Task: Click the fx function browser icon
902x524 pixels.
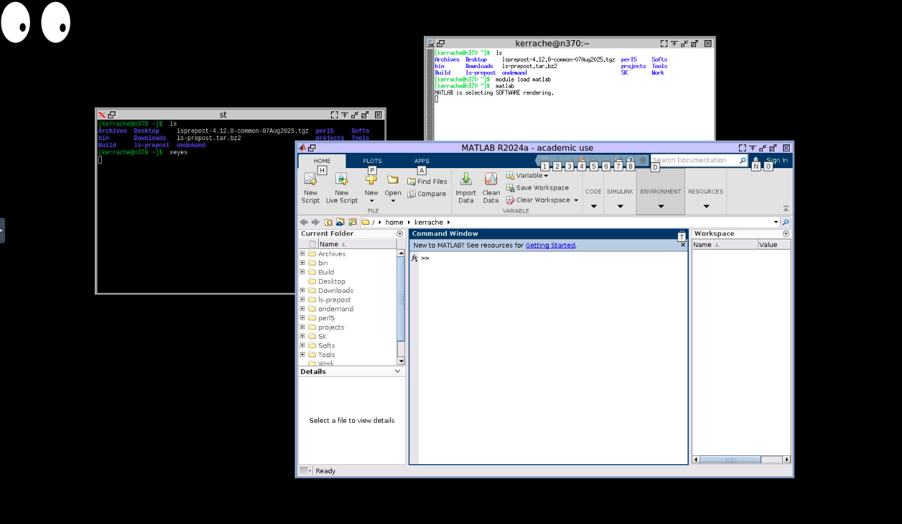Action: click(x=414, y=258)
